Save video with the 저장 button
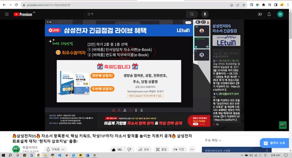The height and width of the screenshot is (158, 292). (x=179, y=150)
